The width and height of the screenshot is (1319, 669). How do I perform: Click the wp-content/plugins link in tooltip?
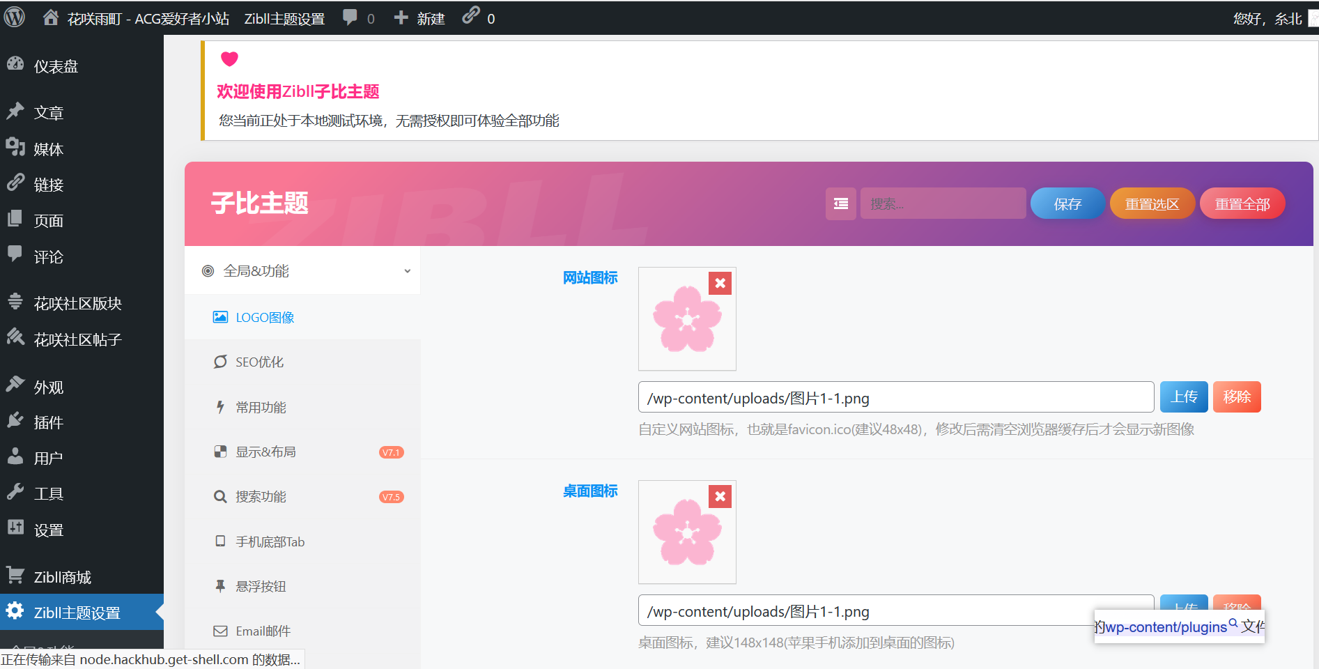(1166, 626)
